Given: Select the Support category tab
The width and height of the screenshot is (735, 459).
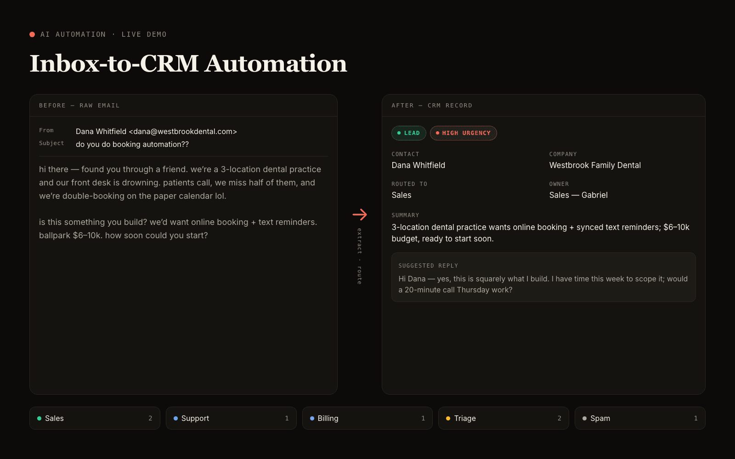Looking at the screenshot, I should (231, 418).
